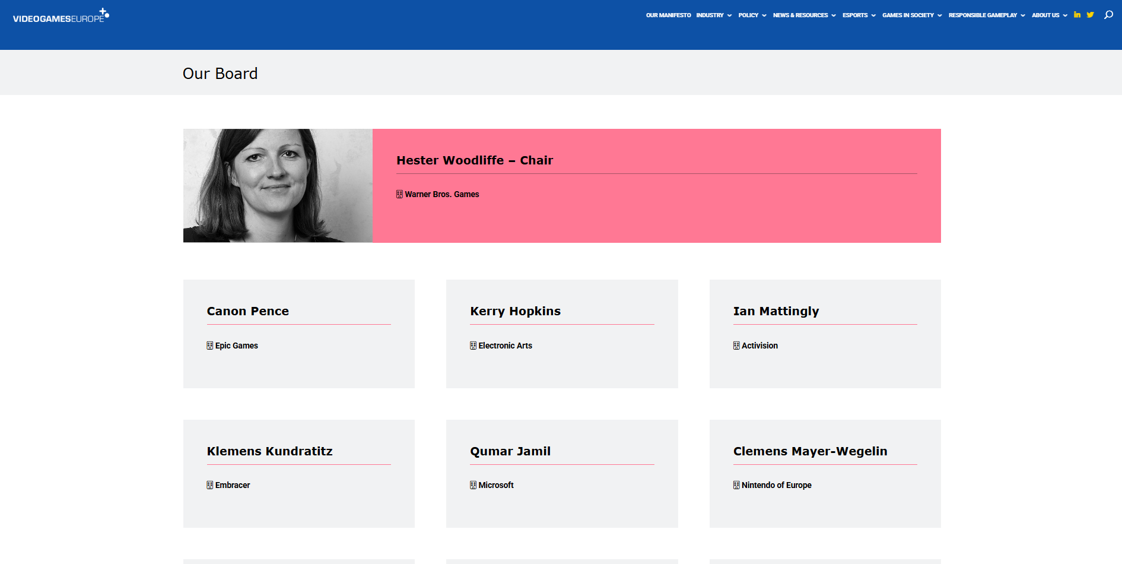Open the About Us menu item

(x=1045, y=15)
